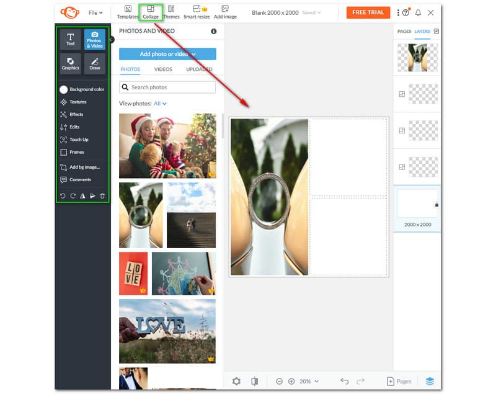Open the PicMonkey logo home icon

point(69,12)
